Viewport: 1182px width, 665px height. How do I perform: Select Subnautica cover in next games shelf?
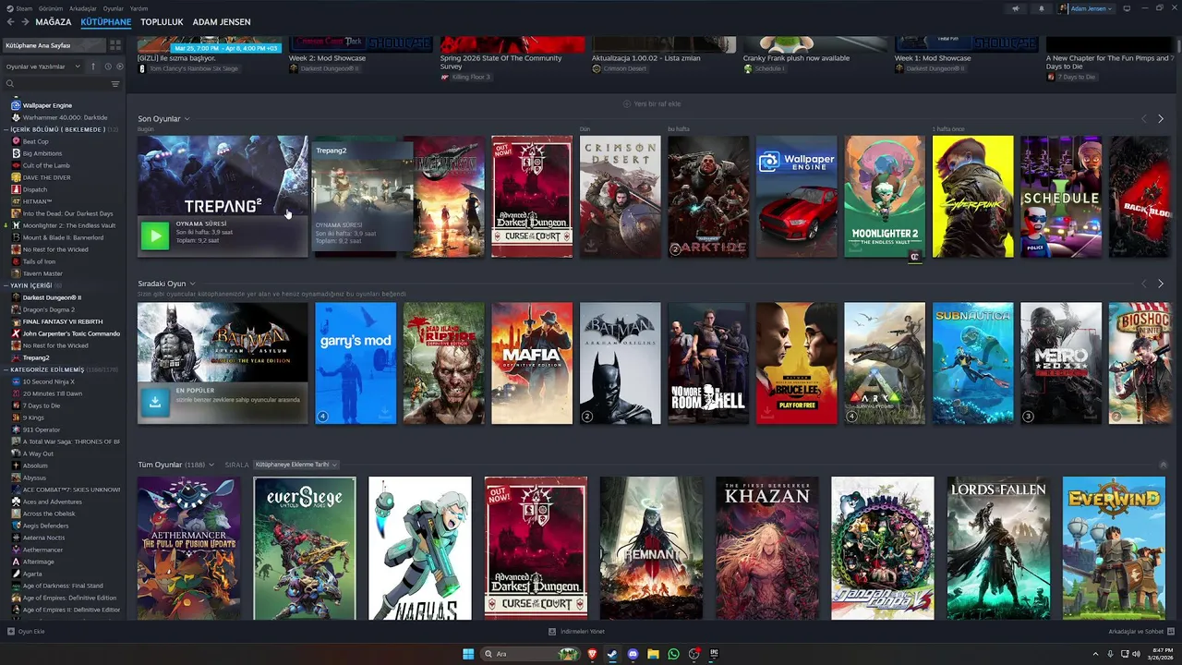[972, 363]
